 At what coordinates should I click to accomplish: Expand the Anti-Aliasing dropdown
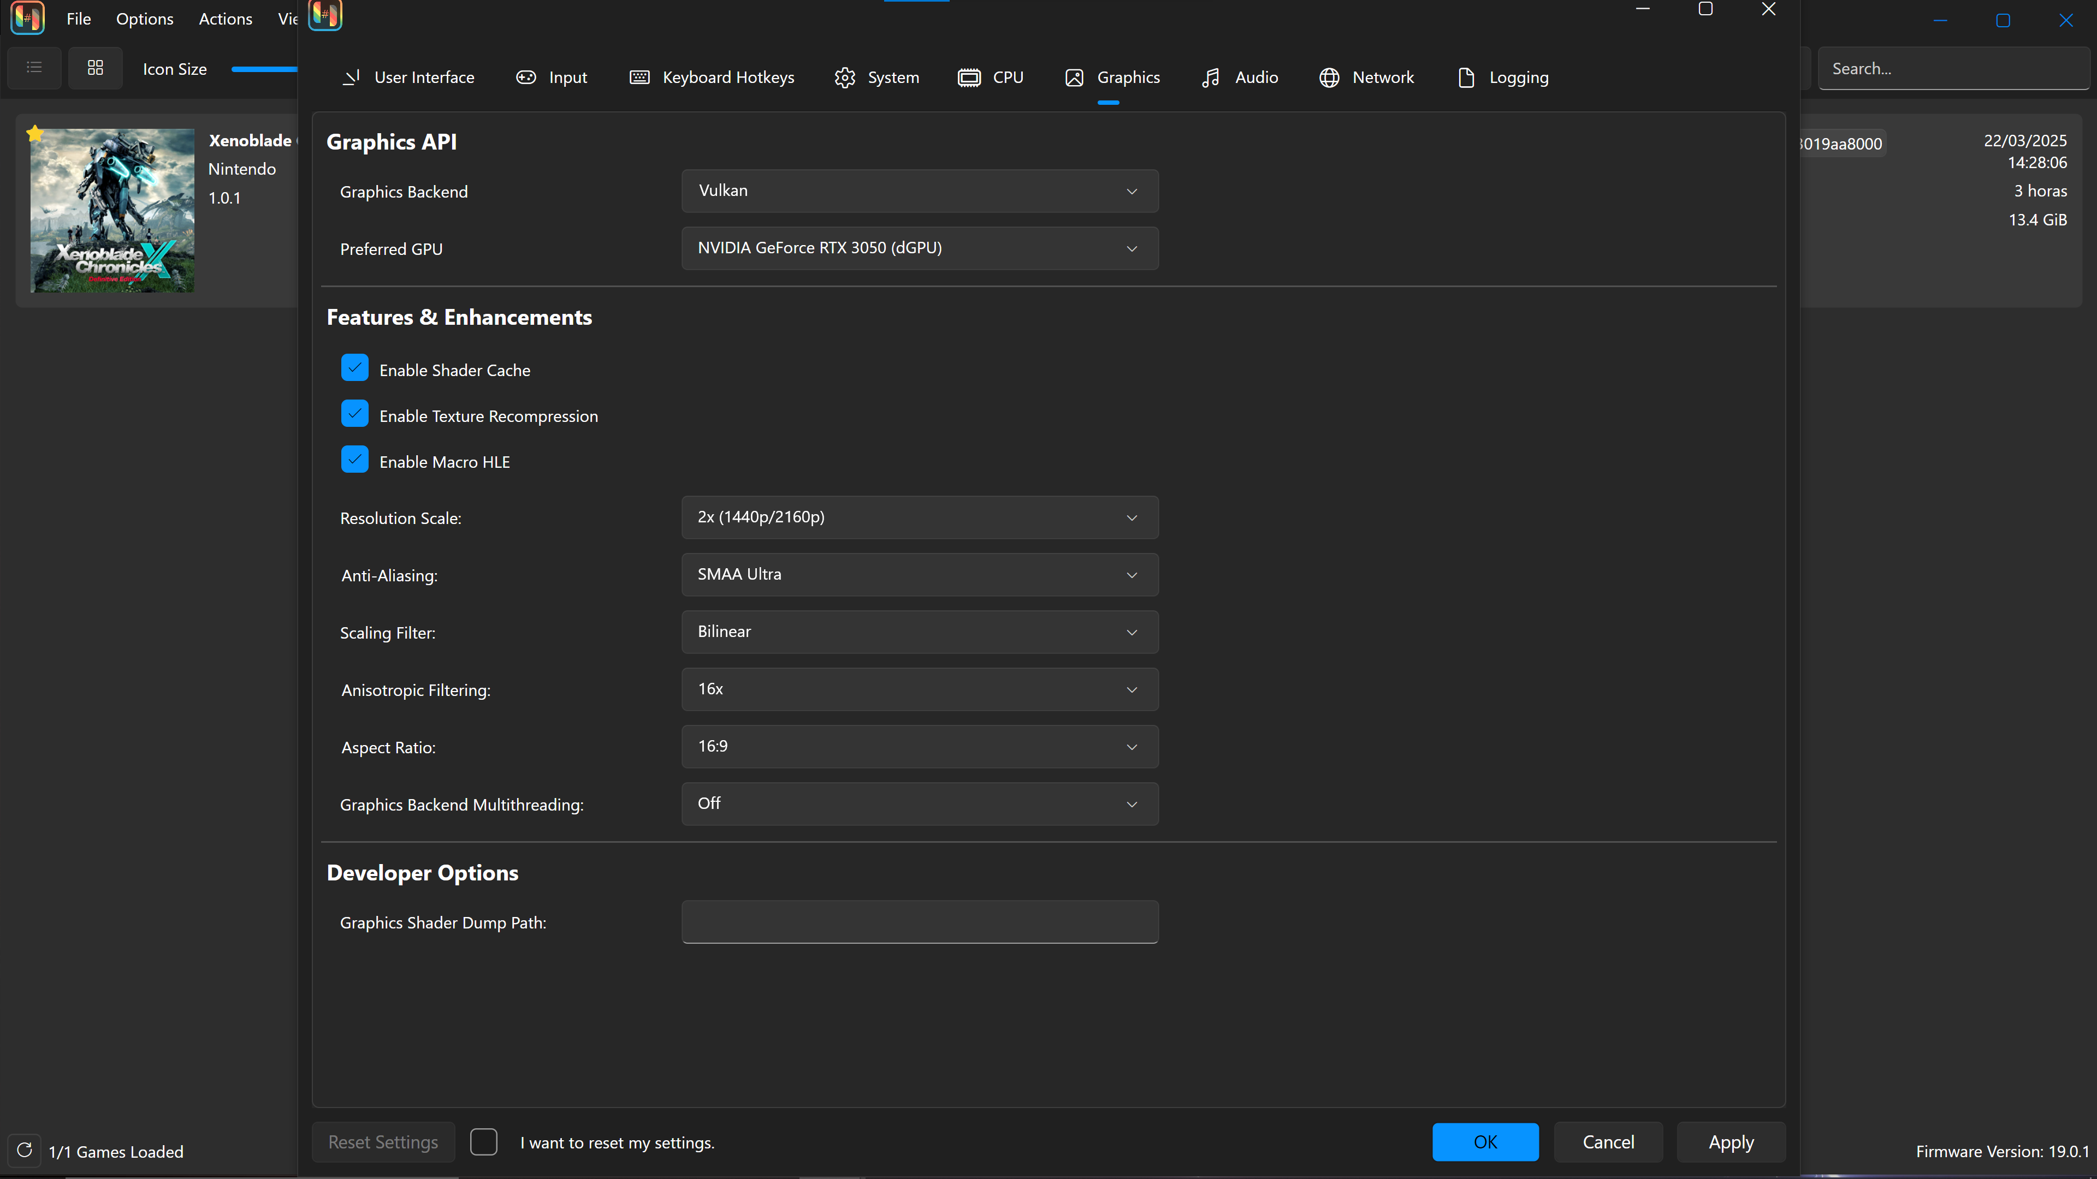click(x=920, y=574)
